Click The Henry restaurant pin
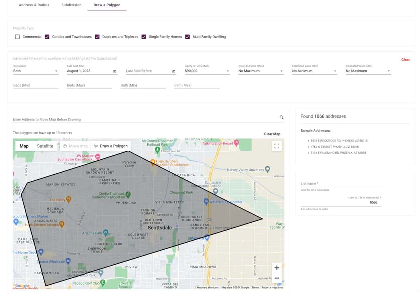This screenshot has height=292, width=420. coord(69,199)
